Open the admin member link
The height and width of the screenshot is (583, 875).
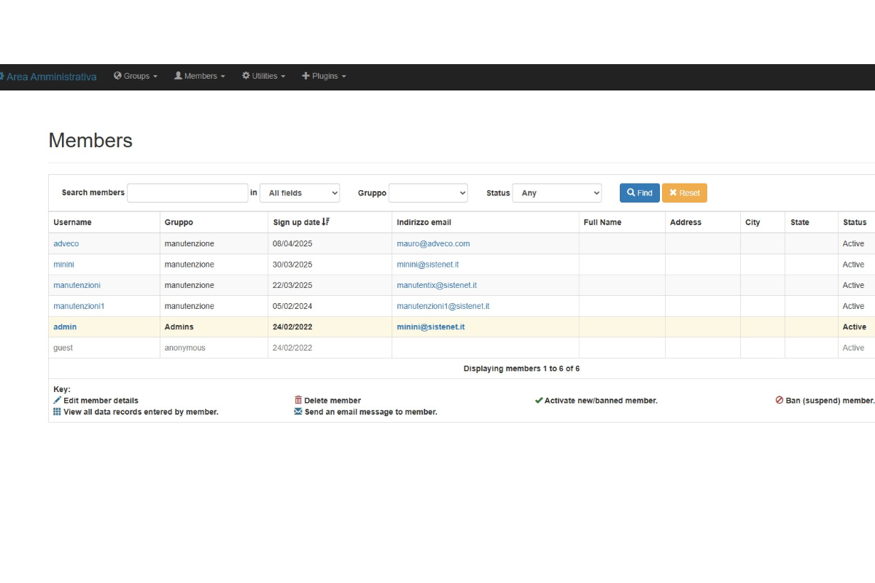65,326
